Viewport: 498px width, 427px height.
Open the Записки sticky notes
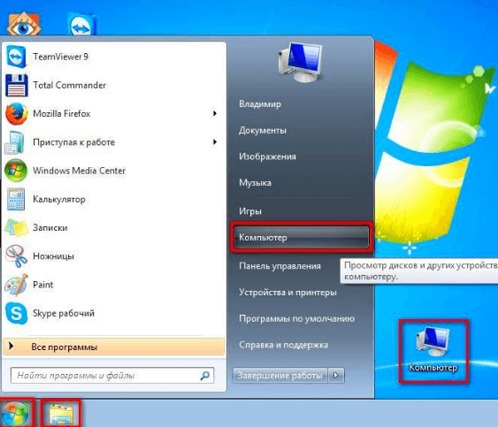114,227
